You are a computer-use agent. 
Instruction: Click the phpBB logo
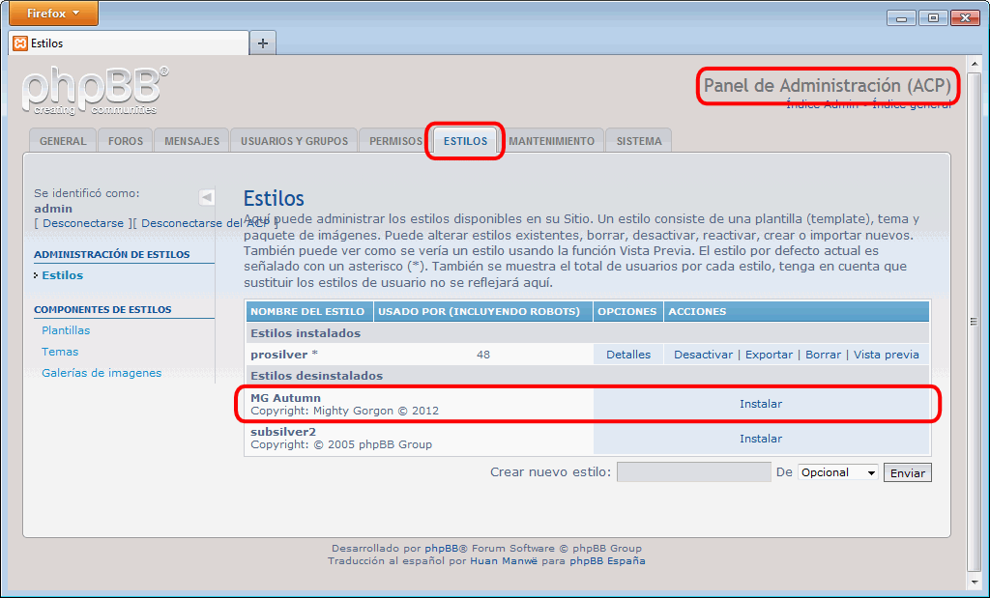click(x=96, y=91)
